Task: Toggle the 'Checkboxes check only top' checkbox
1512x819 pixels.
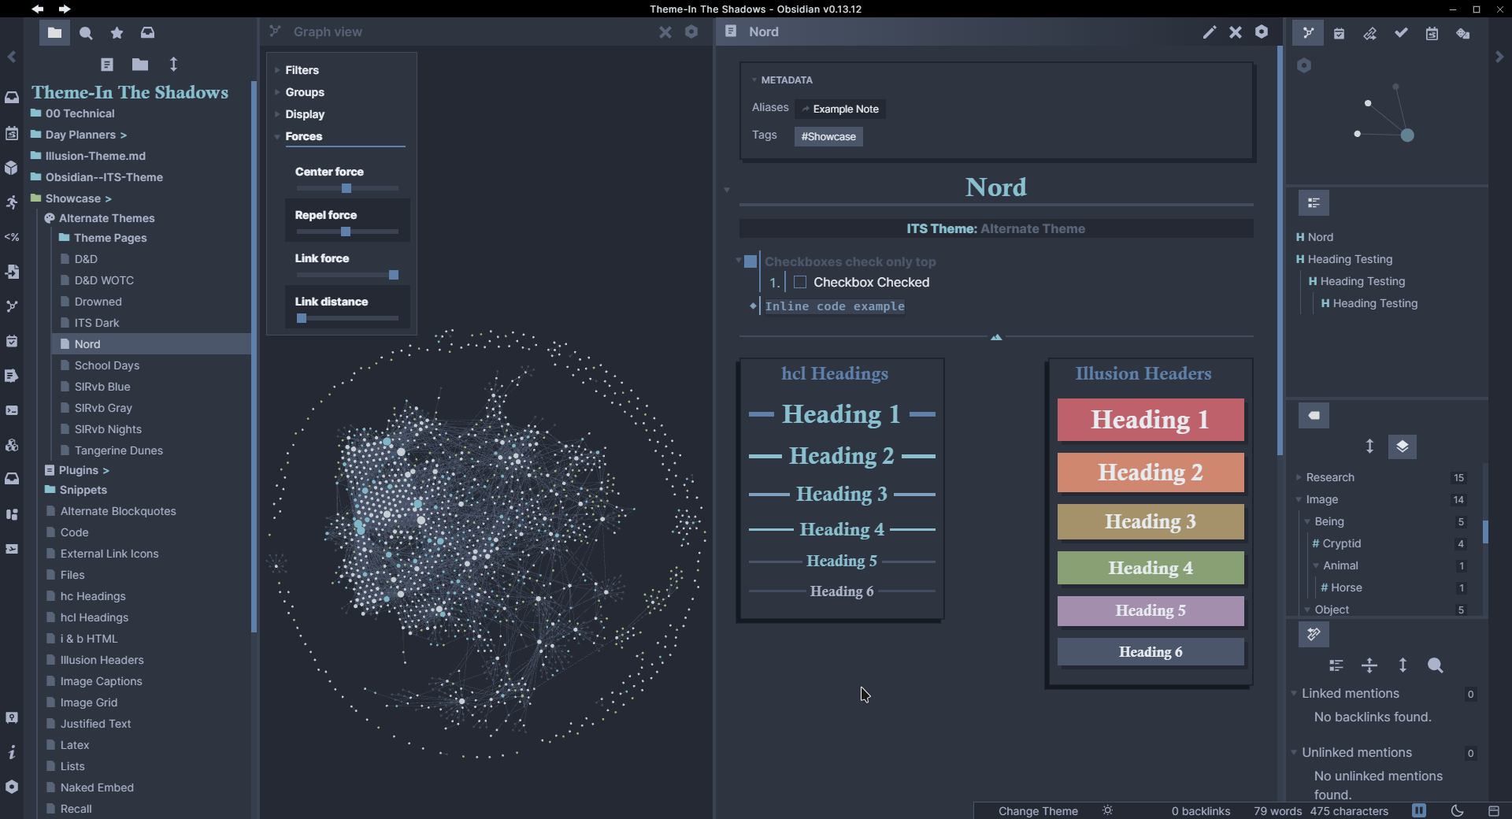Action: (750, 261)
